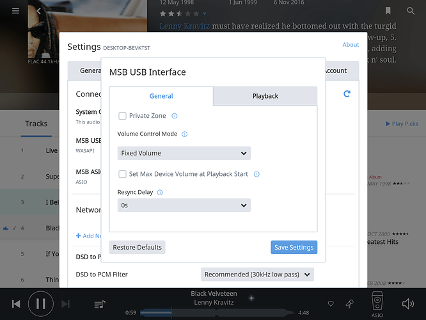The height and width of the screenshot is (320, 426).
Task: Expand the Resync Delay 0s dropdown
Action: pyautogui.click(x=184, y=205)
